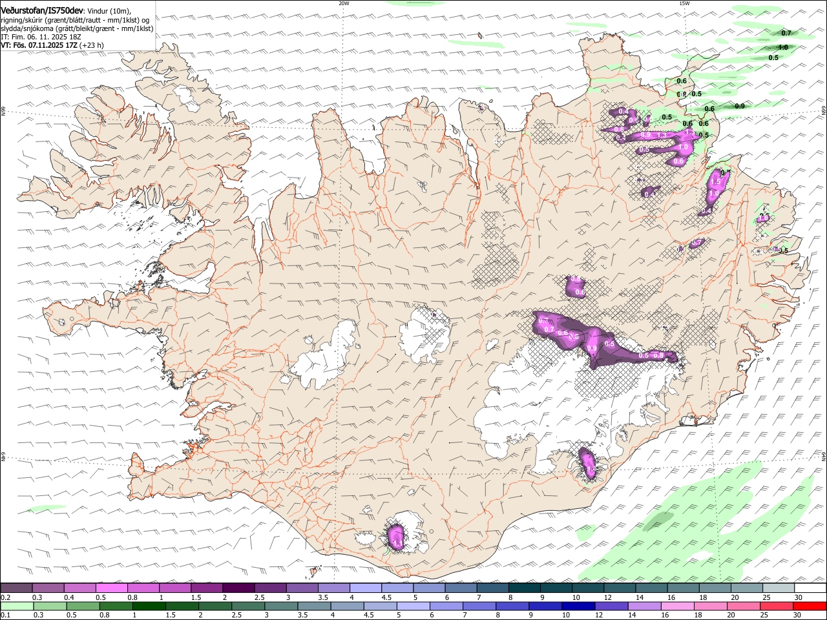Image resolution: width=827 pixels, height=620 pixels.
Task: Click the 'VT: Fös. 07.11.2025 17Z (+23 h)' line
Action: coord(52,45)
